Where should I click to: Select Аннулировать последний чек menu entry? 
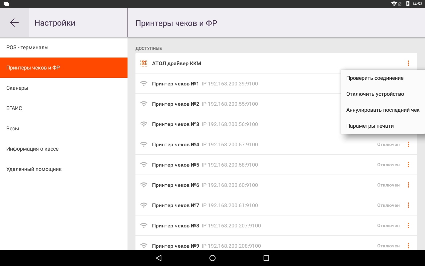point(383,110)
